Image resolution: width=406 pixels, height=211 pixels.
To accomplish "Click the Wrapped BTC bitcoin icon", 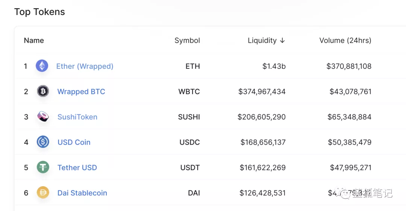I will pyautogui.click(x=43, y=91).
